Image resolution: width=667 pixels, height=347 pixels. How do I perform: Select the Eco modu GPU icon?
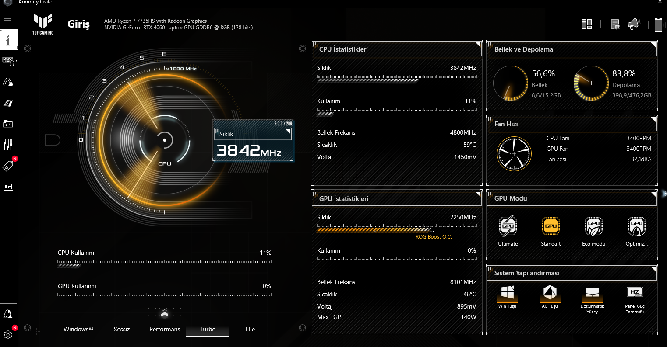click(594, 226)
